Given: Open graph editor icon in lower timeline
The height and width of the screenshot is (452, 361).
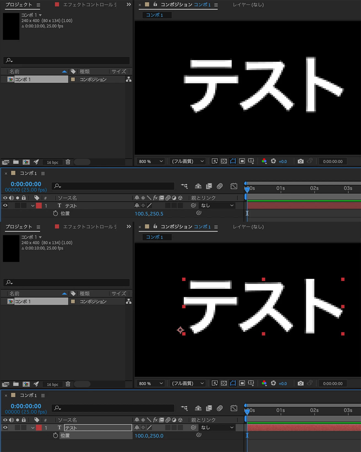Looking at the screenshot, I should [x=234, y=408].
